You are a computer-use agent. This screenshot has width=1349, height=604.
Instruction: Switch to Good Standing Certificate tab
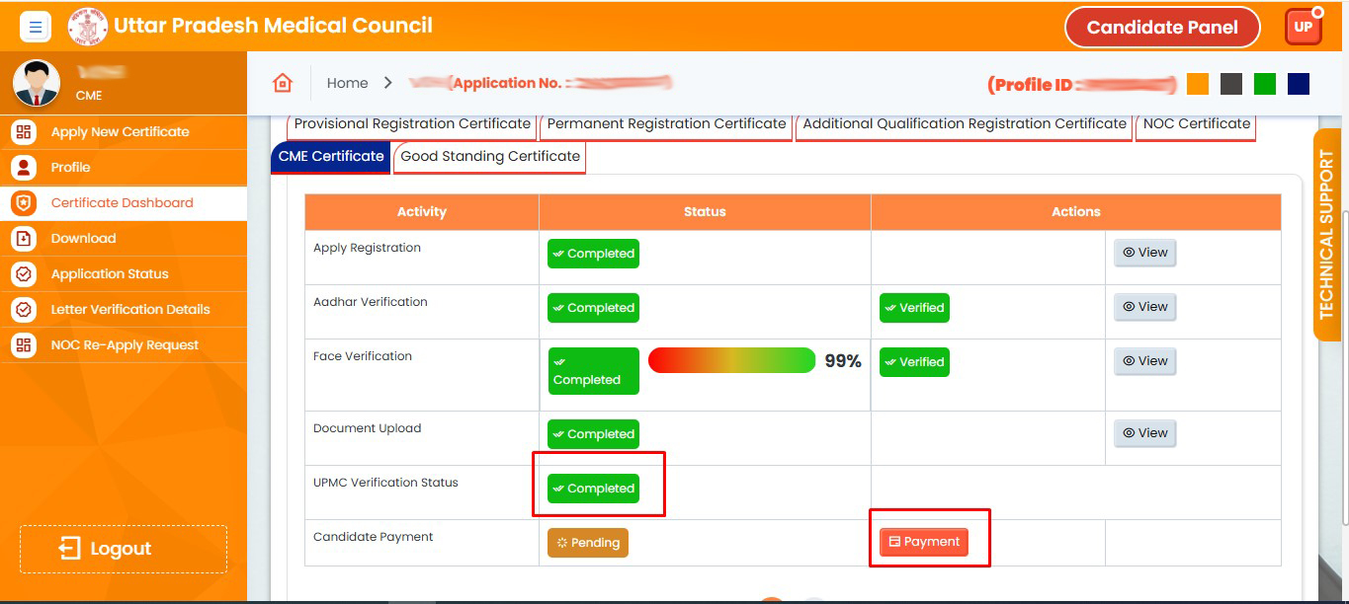click(x=490, y=157)
